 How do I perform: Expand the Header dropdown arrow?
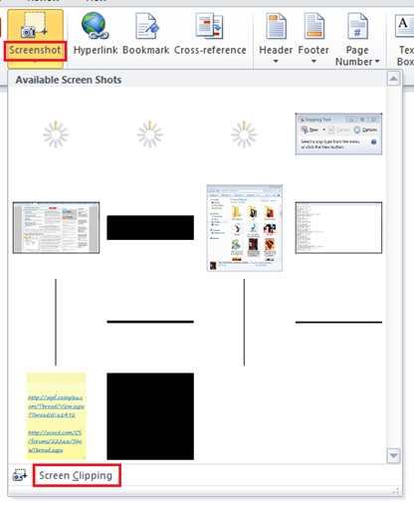point(276,62)
